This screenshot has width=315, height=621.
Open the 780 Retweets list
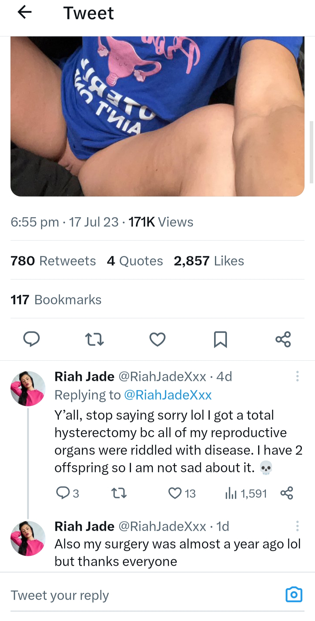53,261
